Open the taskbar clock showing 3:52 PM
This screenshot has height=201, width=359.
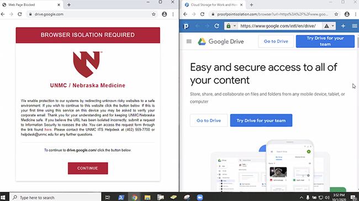[339, 197]
